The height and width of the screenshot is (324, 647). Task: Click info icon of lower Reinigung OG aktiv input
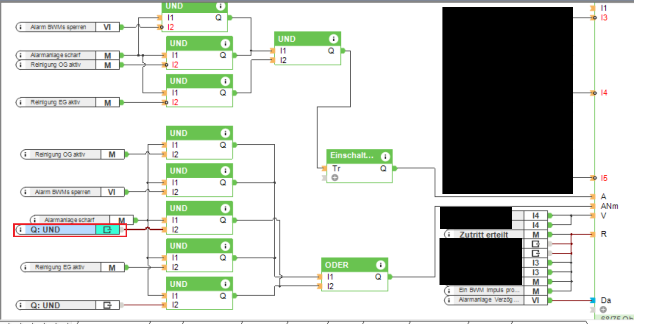click(x=26, y=154)
